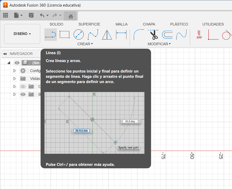Select the fillet sketch tool
The width and height of the screenshot is (232, 189).
click(139, 35)
